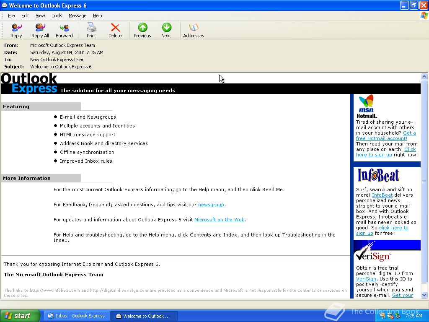The width and height of the screenshot is (429, 322).
Task: Click the title bar envelope icon
Action: point(4,5)
